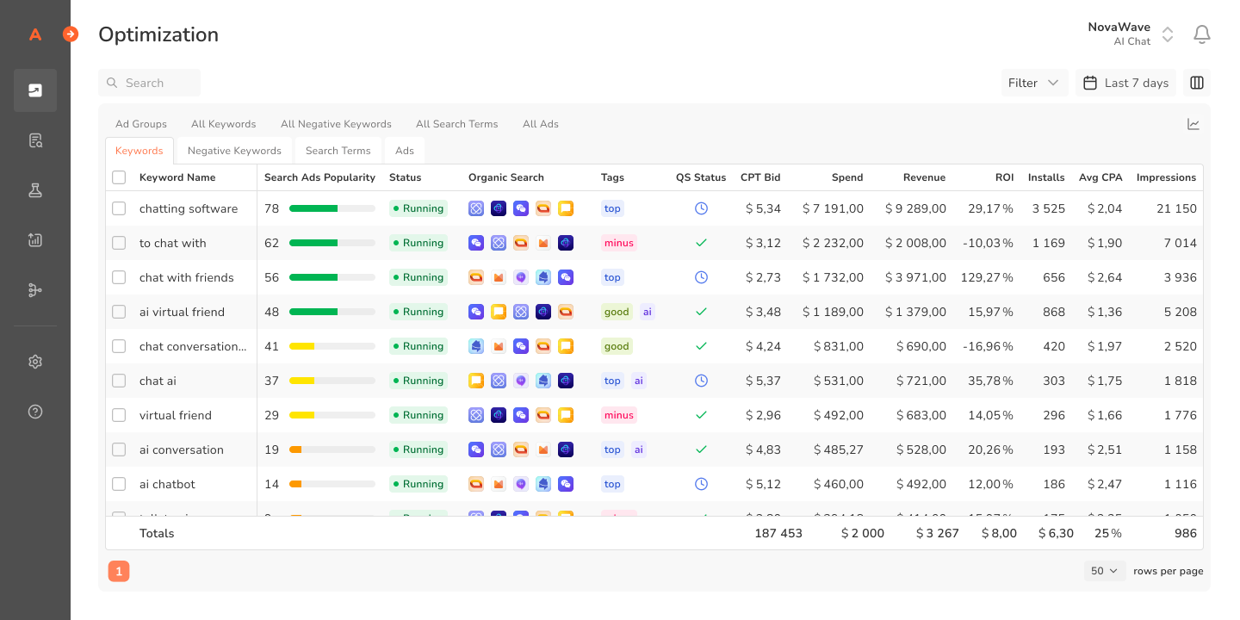The height and width of the screenshot is (620, 1240).
Task: Open the help question mark icon
Action: coord(35,412)
